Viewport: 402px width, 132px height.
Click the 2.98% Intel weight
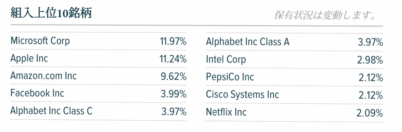point(370,60)
